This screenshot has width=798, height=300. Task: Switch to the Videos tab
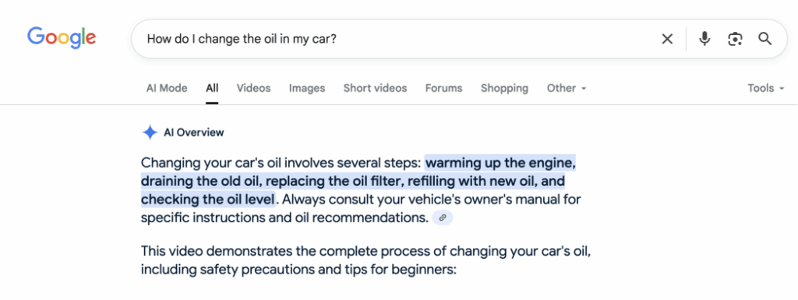(x=253, y=89)
